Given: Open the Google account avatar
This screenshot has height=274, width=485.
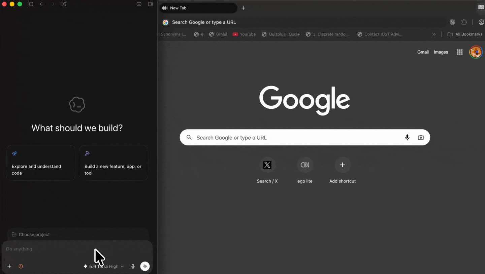Looking at the screenshot, I should click(476, 52).
